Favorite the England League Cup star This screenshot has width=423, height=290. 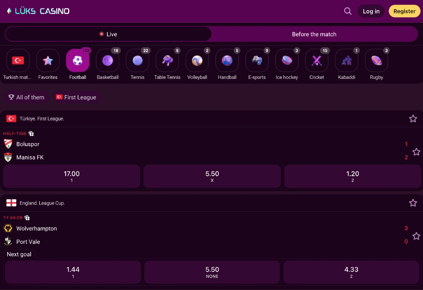pyautogui.click(x=413, y=203)
